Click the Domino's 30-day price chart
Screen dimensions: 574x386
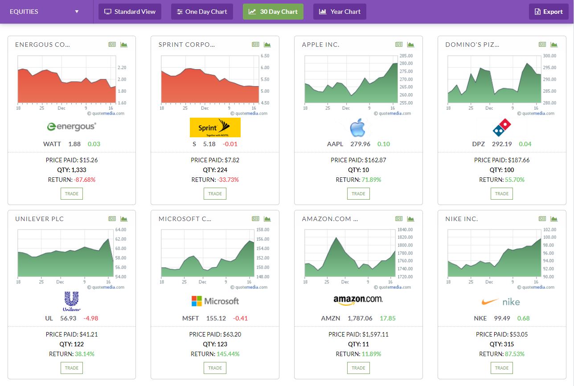pos(502,84)
